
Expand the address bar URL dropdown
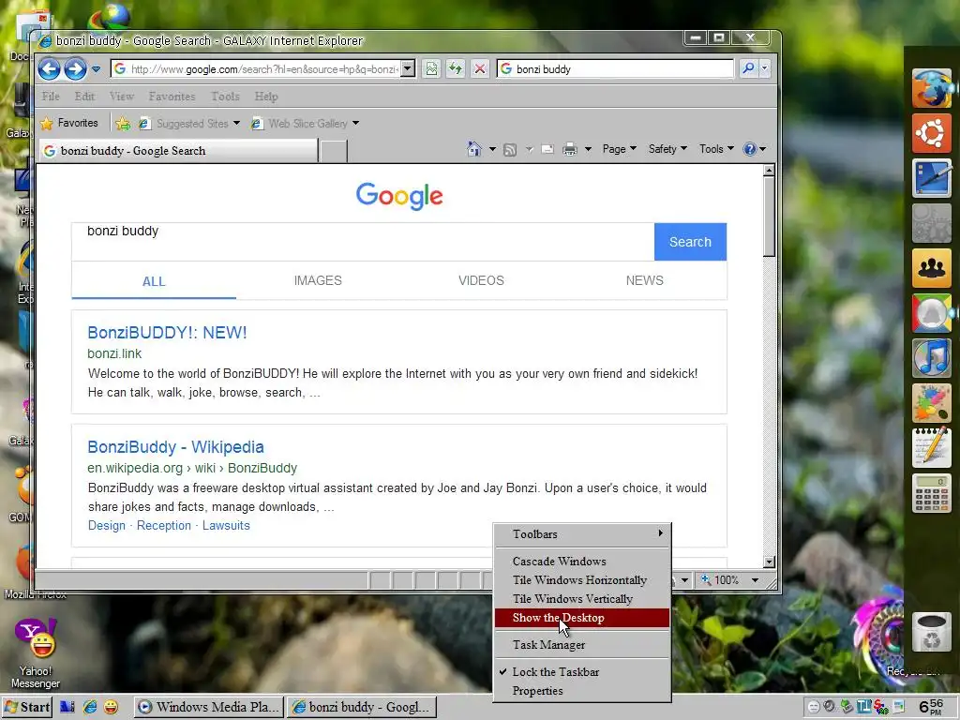408,69
